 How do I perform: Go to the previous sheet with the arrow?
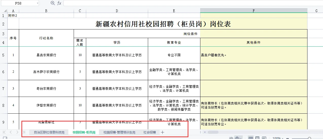click(x=11, y=132)
